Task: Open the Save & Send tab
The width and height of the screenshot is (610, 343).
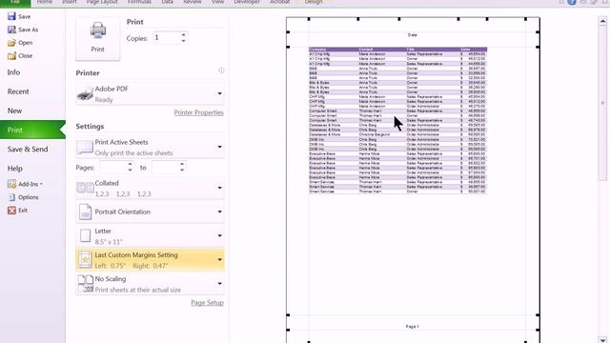Action: pyautogui.click(x=28, y=150)
